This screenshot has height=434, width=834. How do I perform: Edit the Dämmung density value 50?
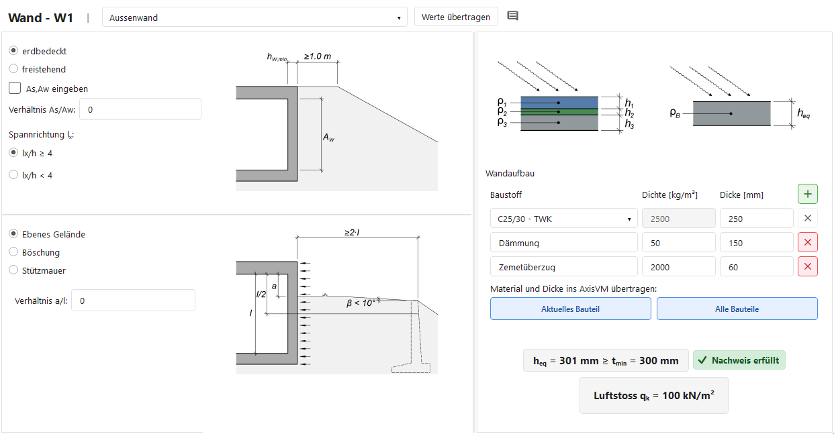click(x=679, y=243)
